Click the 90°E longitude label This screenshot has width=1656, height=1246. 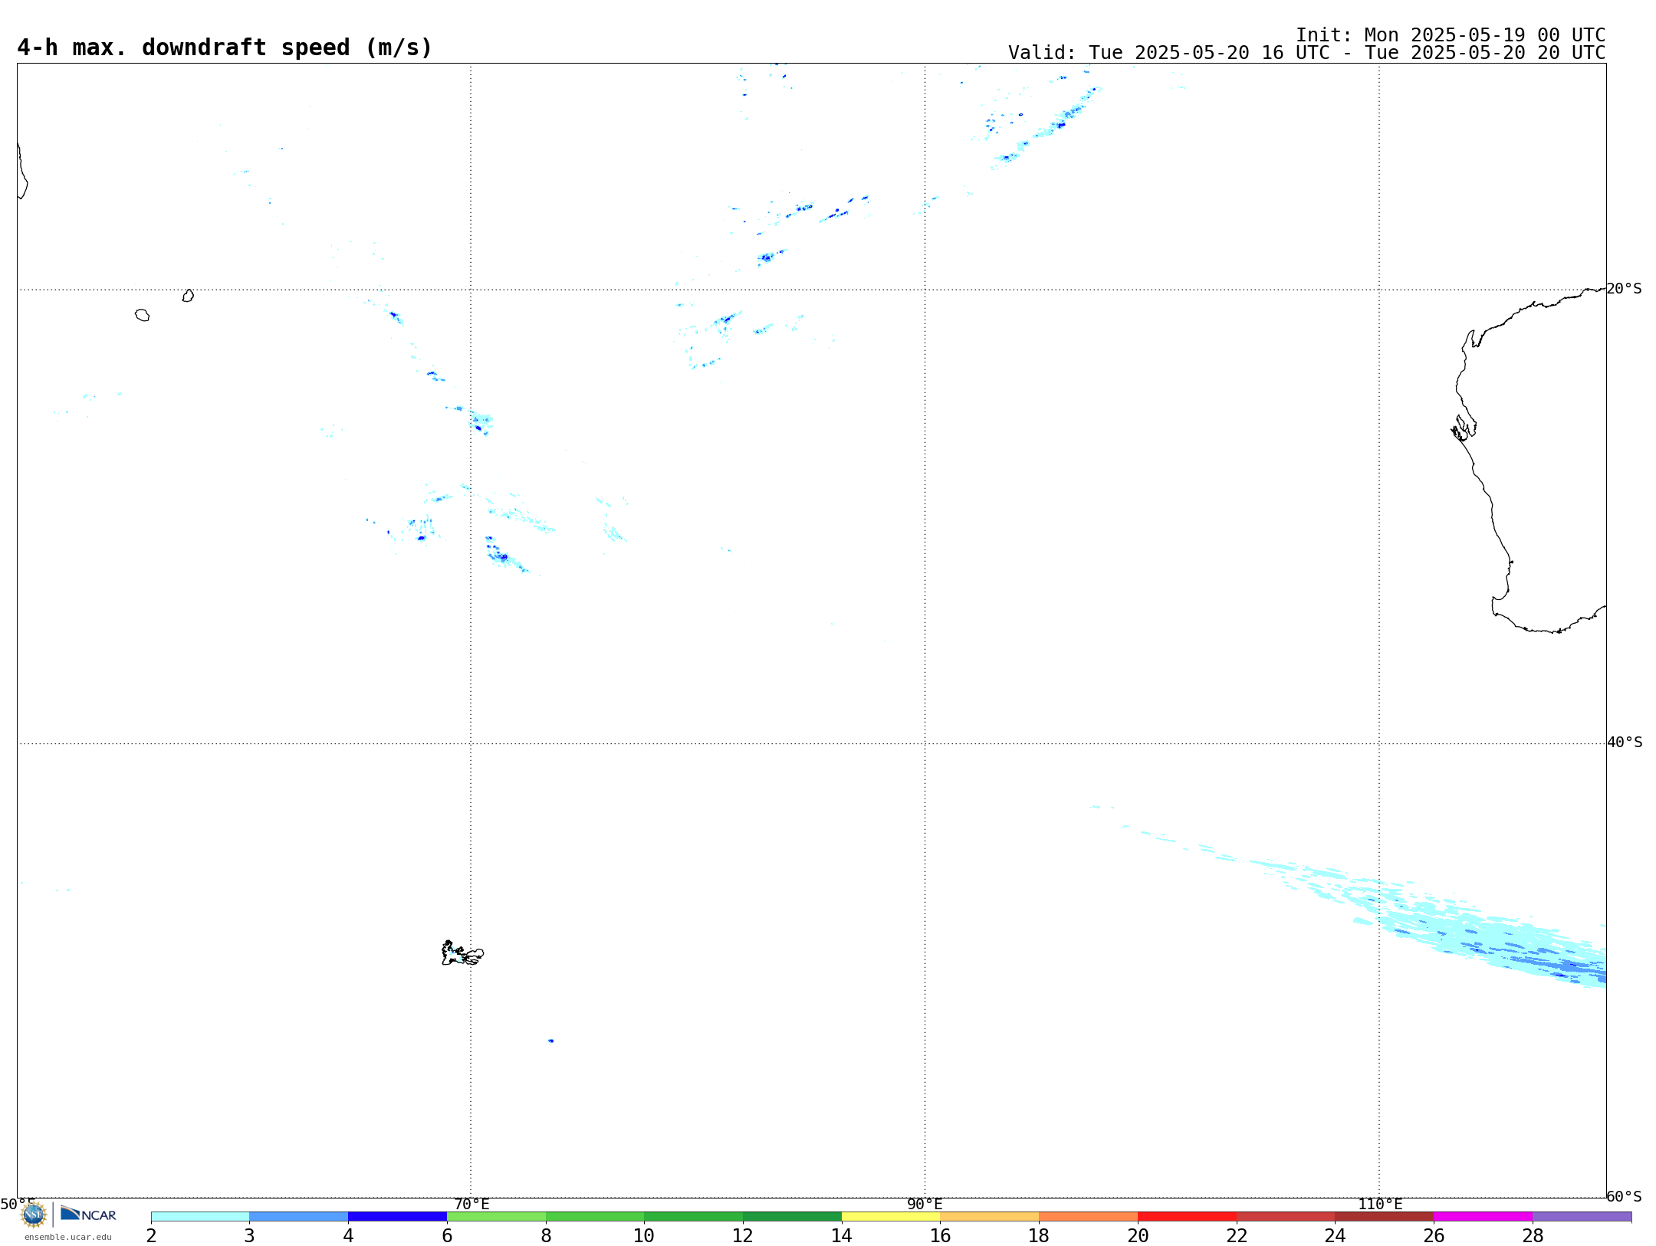(925, 1204)
